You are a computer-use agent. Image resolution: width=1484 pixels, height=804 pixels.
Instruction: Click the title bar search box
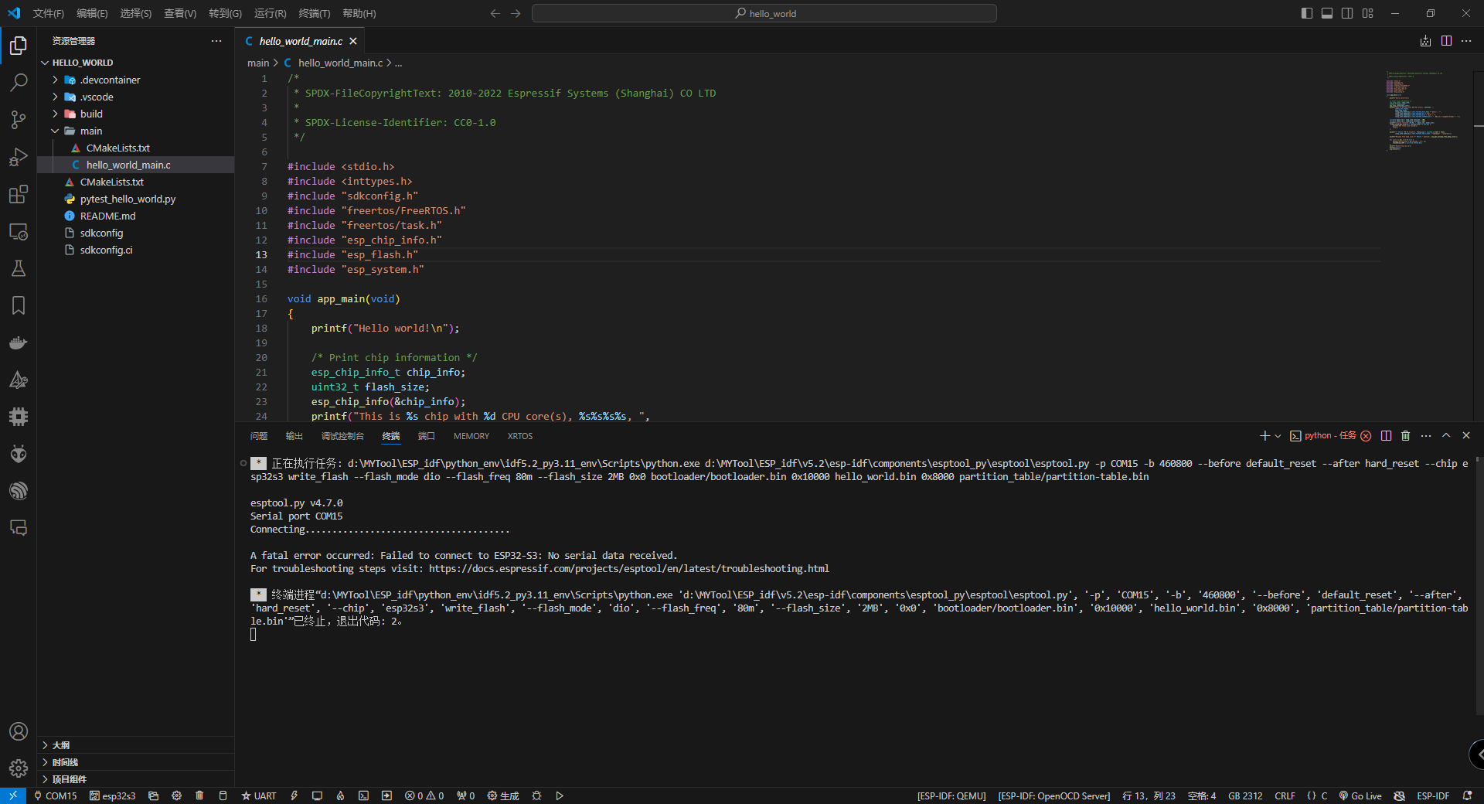click(764, 13)
